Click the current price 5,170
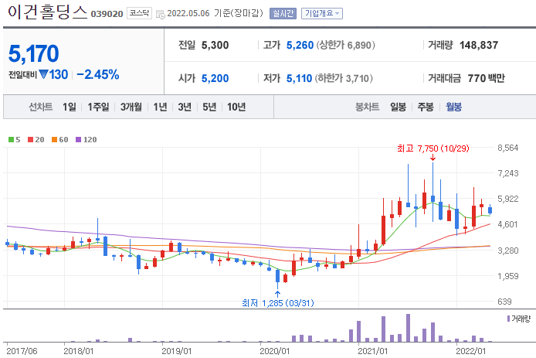536x358 pixels. (33, 53)
